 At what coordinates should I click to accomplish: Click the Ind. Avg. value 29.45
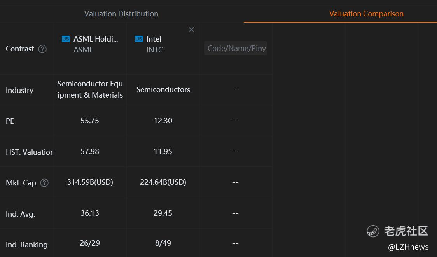tap(163, 213)
